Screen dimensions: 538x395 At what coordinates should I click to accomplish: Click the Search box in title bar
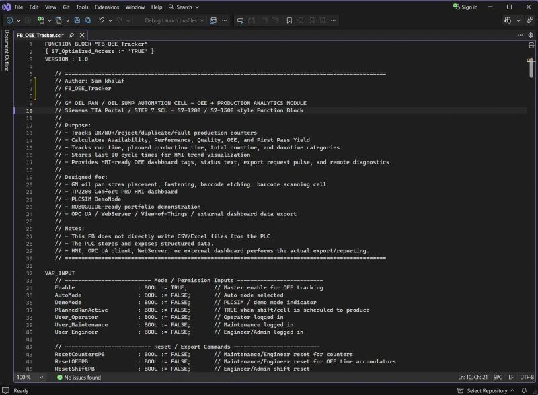click(184, 7)
